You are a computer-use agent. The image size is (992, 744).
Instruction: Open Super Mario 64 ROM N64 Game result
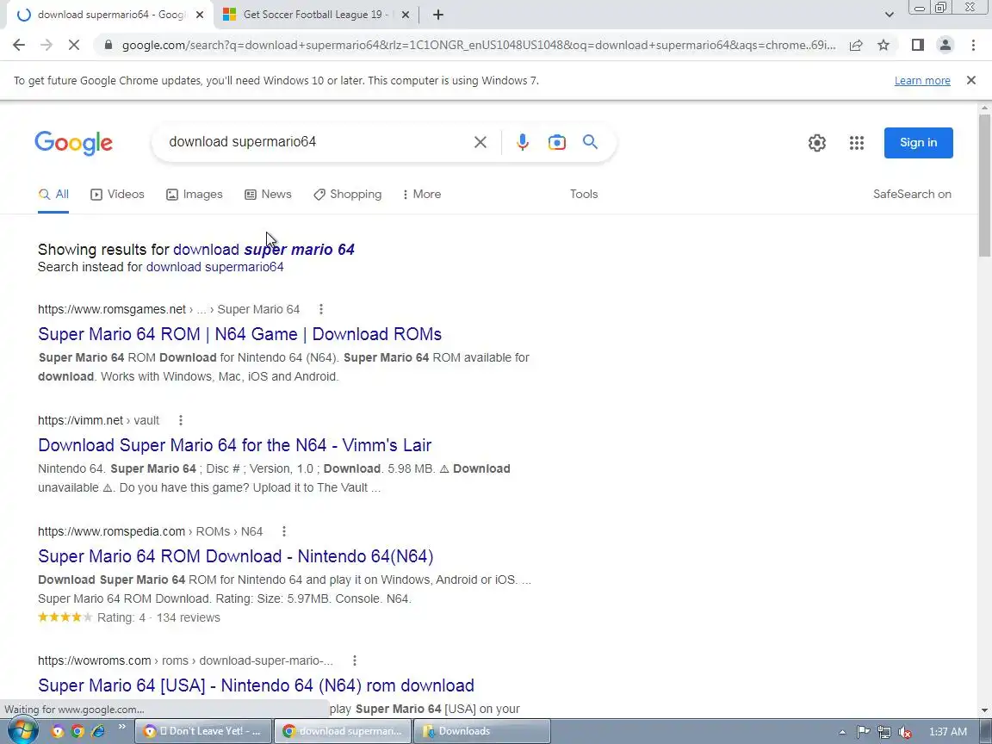(239, 334)
